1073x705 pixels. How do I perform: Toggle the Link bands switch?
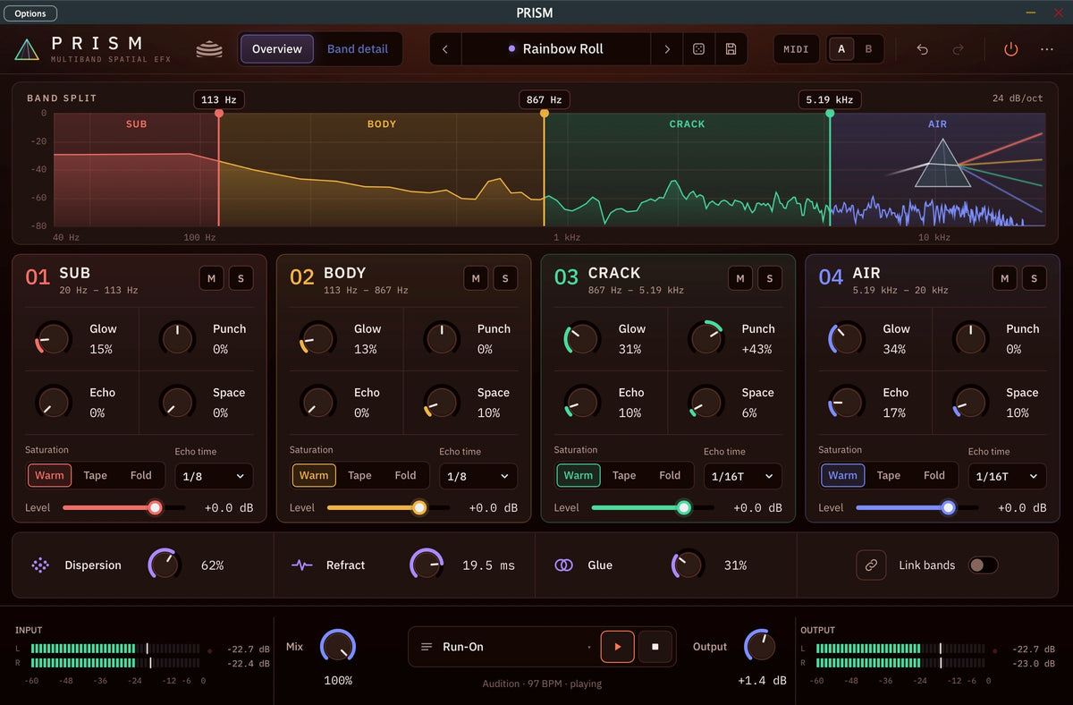pos(983,565)
